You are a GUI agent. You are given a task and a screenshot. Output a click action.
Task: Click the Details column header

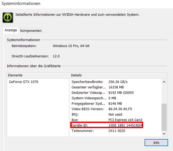[119, 75]
